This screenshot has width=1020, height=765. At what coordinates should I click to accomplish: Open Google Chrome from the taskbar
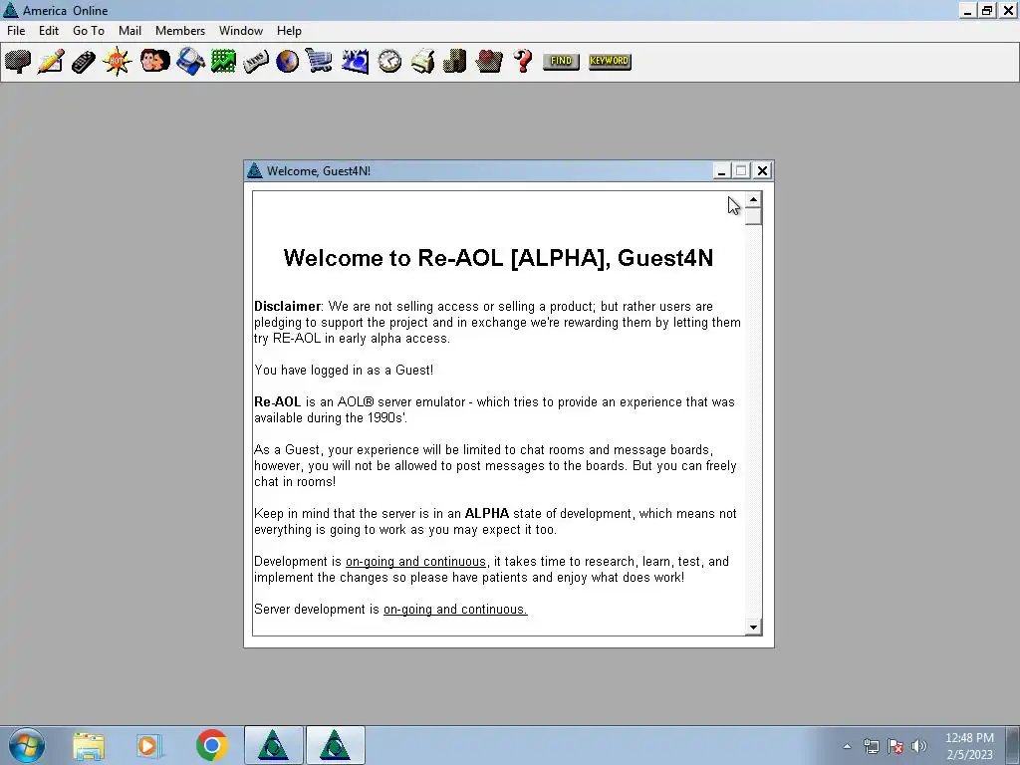(211, 745)
